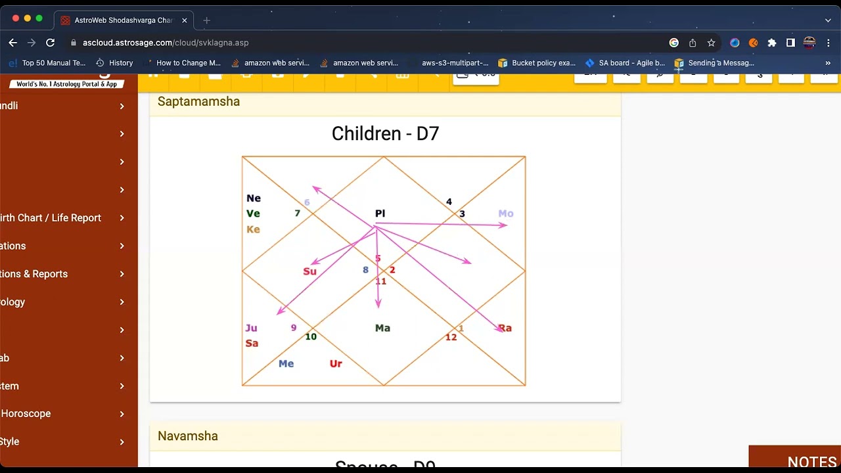Open the SA board - Agile b... bookmark

pos(625,63)
